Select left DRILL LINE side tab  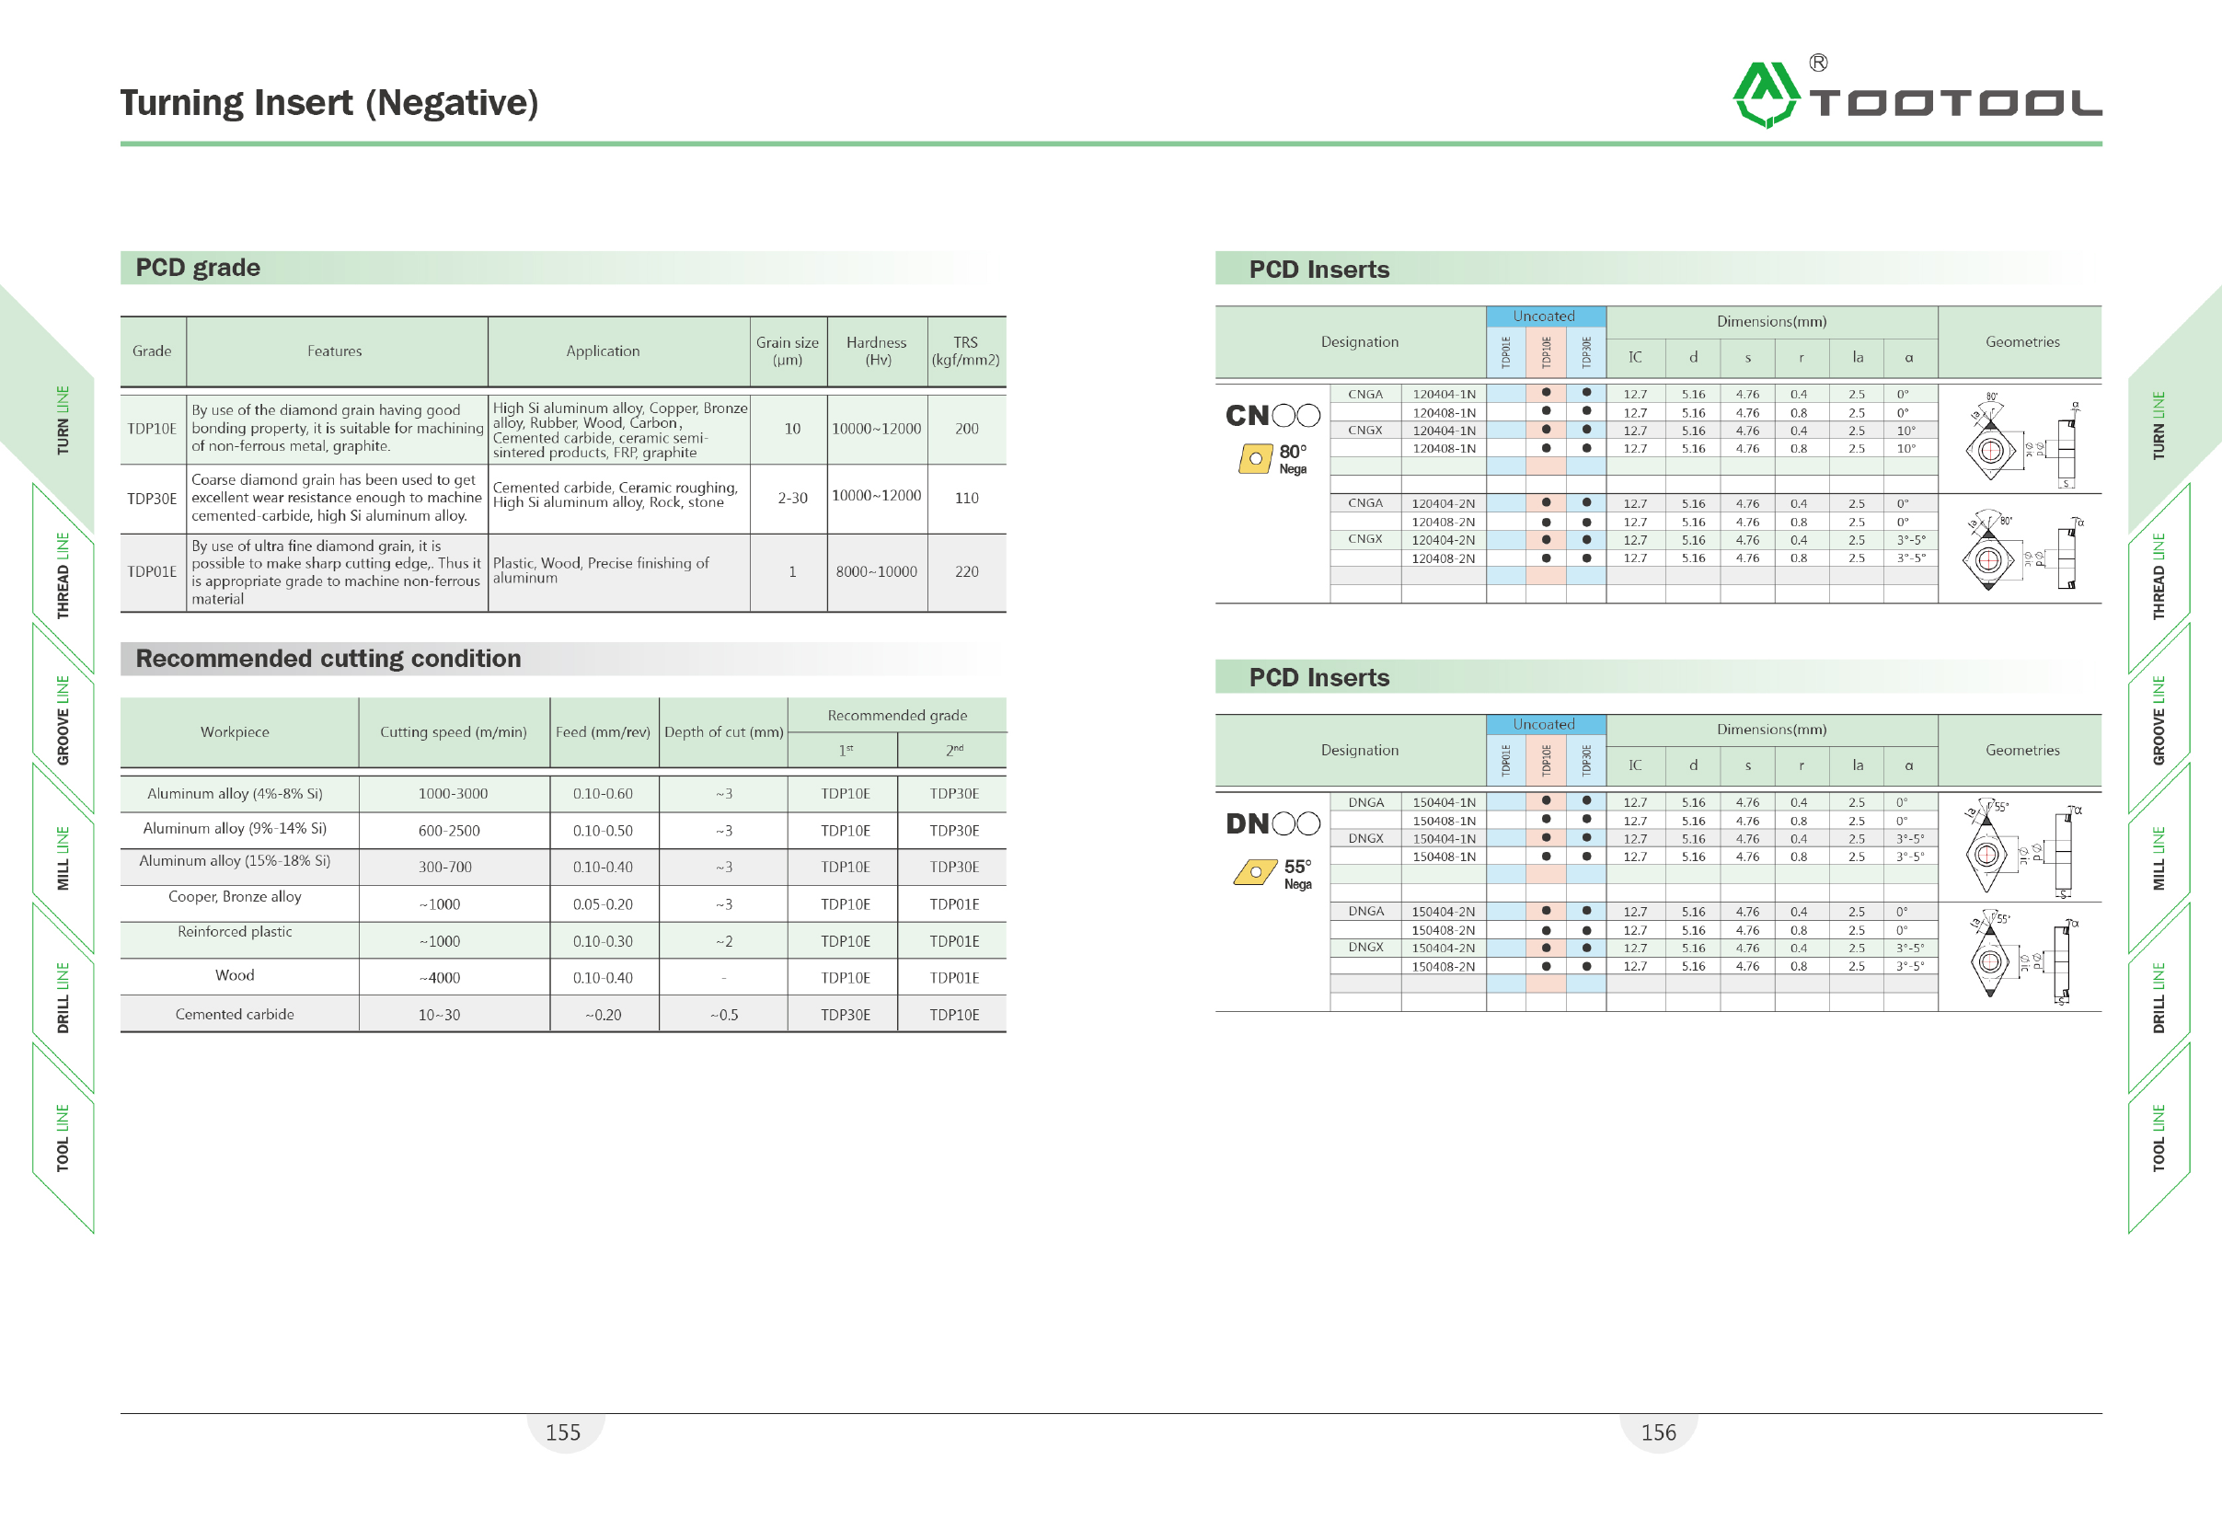tap(63, 998)
